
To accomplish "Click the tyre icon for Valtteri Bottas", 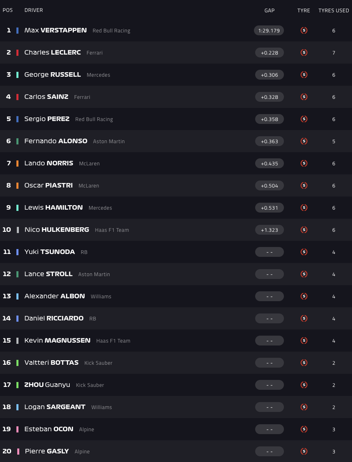I will [x=304, y=363].
